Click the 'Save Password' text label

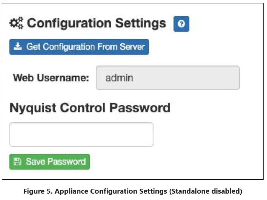click(x=55, y=162)
